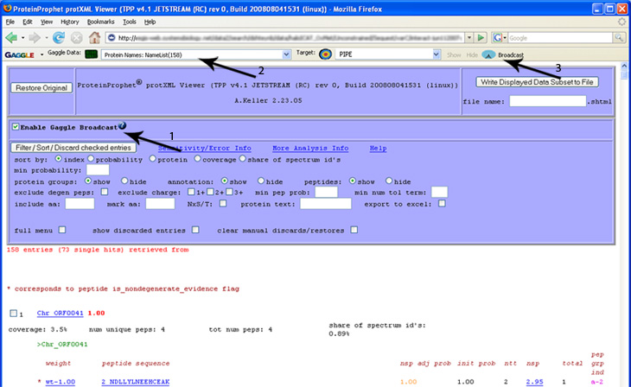Click the file name input field

548,101
